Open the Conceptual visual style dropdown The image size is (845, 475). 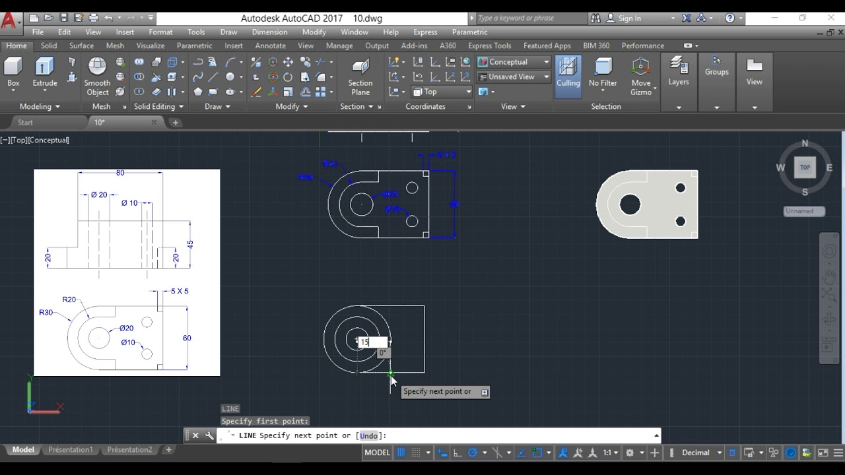[514, 62]
